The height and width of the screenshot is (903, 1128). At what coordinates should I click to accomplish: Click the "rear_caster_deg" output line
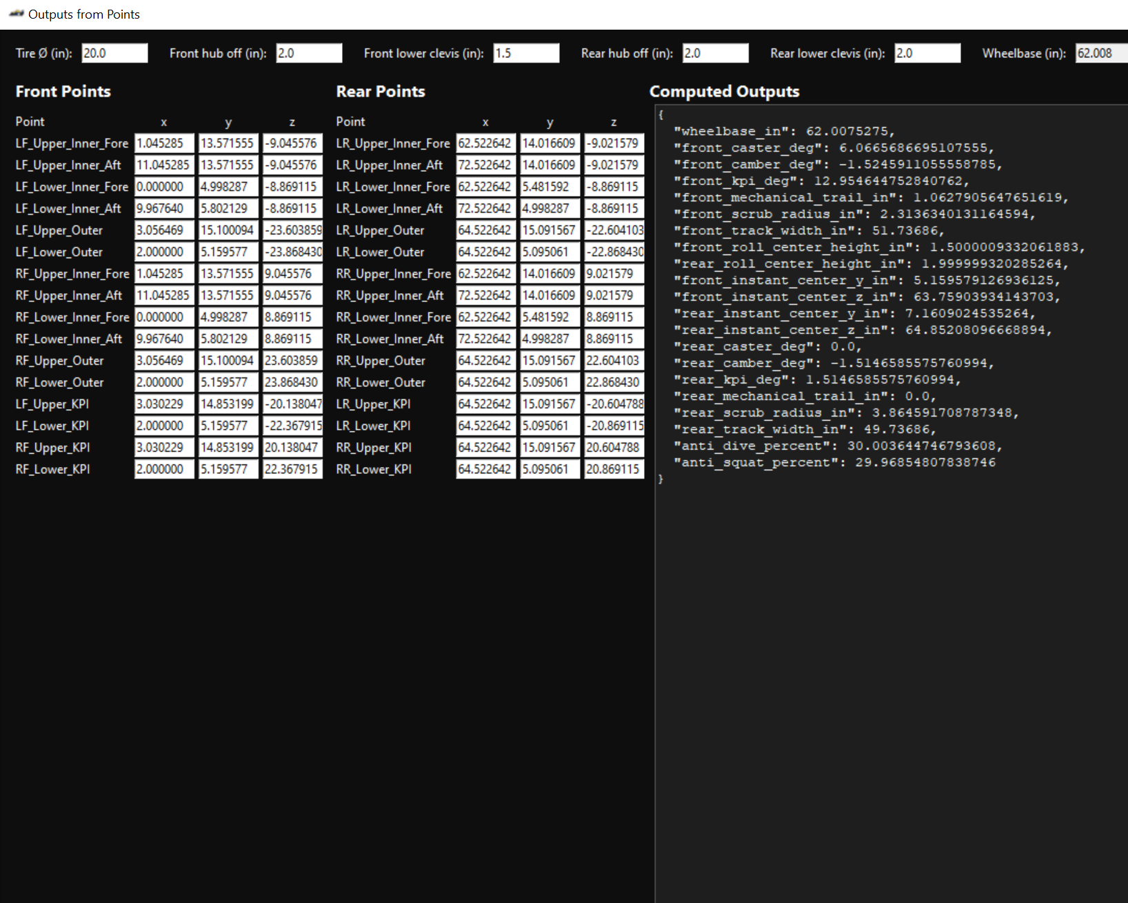(768, 347)
